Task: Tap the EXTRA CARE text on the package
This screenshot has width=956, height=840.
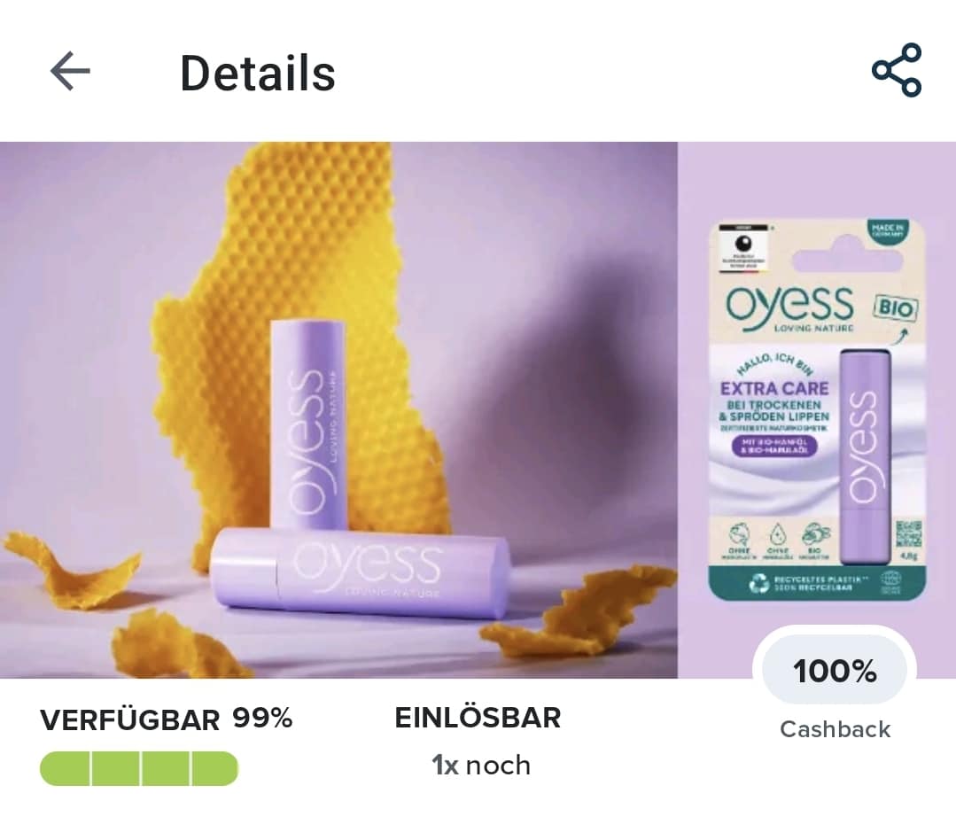Action: pyautogui.click(x=774, y=389)
